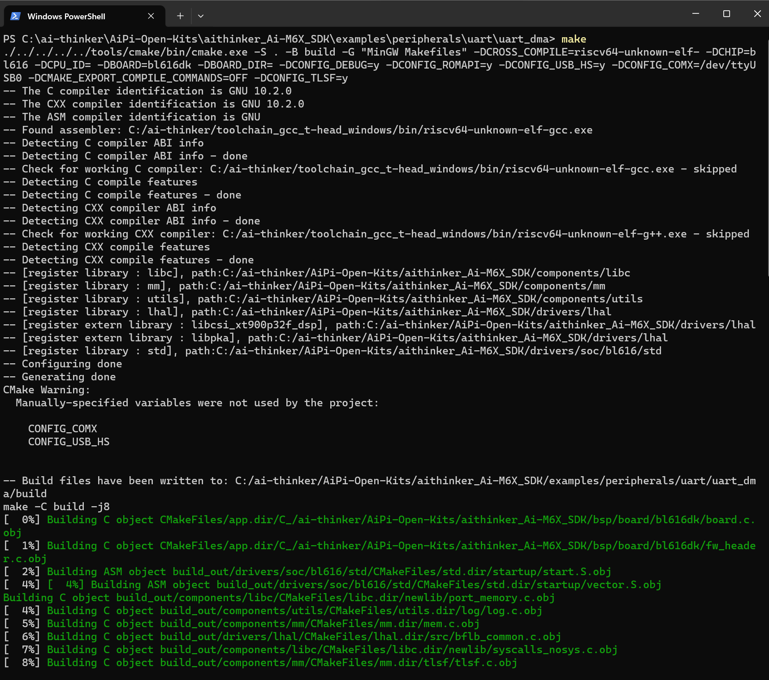Screen dimensions: 769x680
Task: Click the 'libcsi_xt900p32f_dsp' extern library line
Action: pyautogui.click(x=380, y=325)
